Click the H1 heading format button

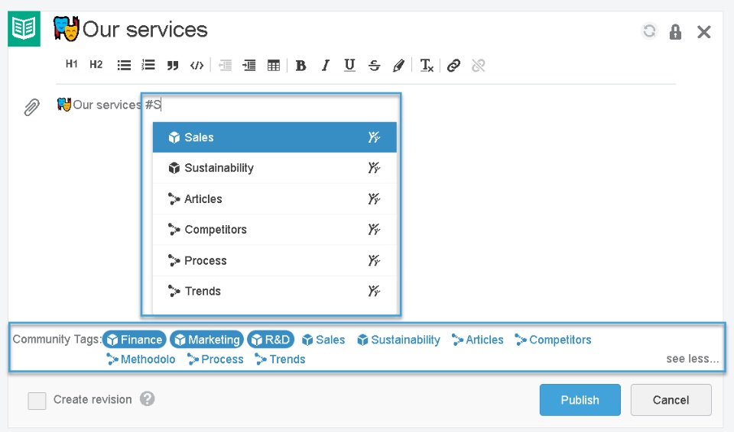(x=71, y=65)
